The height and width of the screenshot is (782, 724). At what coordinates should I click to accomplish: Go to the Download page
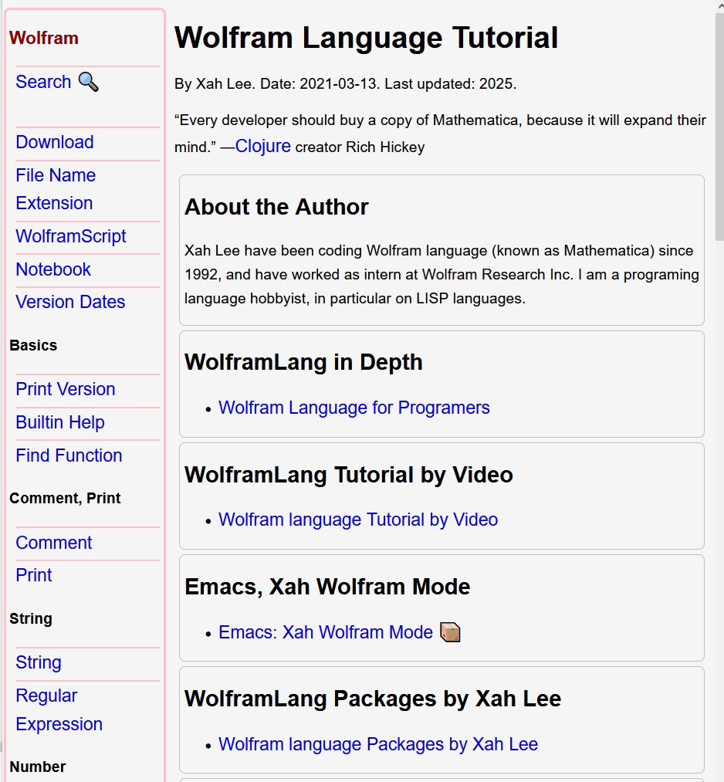[54, 142]
